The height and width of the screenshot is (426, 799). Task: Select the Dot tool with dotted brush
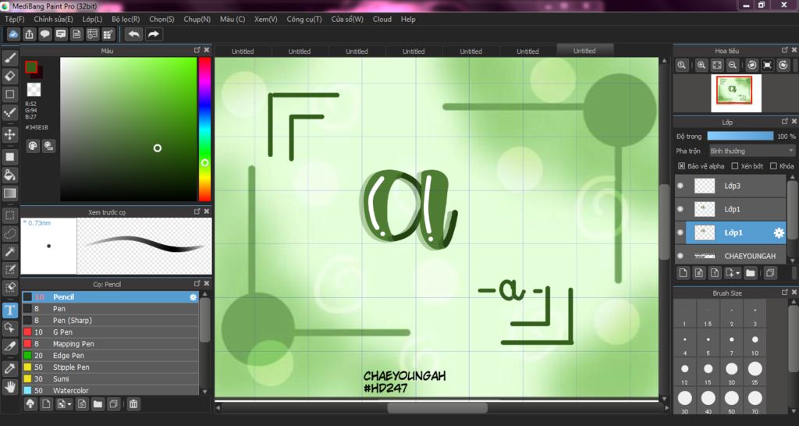click(x=9, y=112)
